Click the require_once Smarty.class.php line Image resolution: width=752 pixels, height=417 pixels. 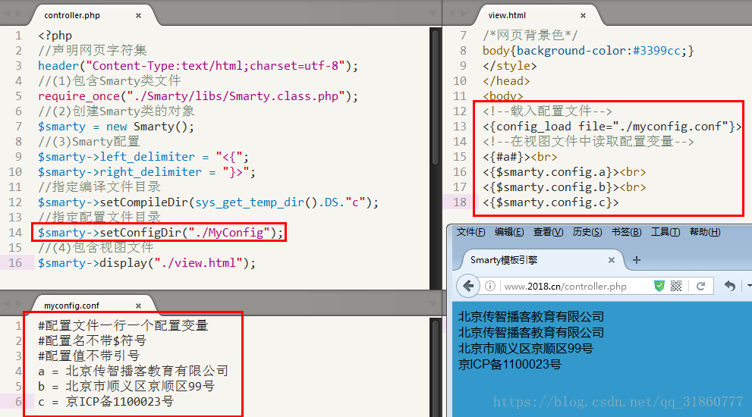coord(198,96)
